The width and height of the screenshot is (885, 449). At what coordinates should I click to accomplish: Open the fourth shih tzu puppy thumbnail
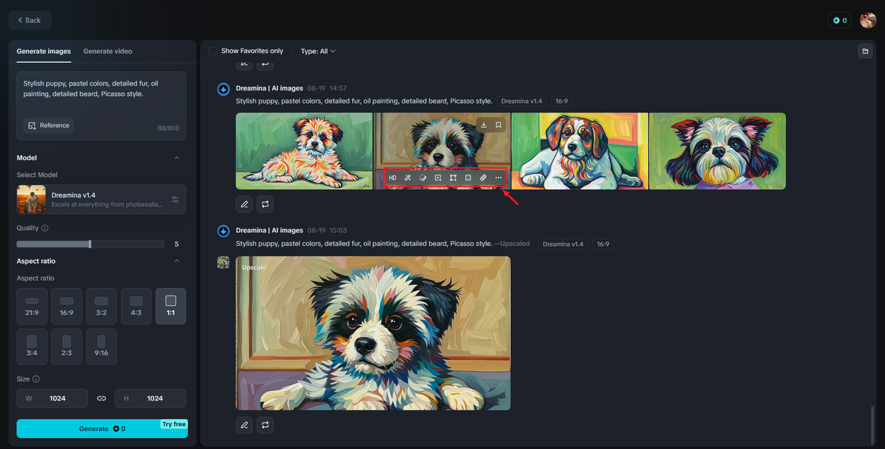tap(718, 151)
